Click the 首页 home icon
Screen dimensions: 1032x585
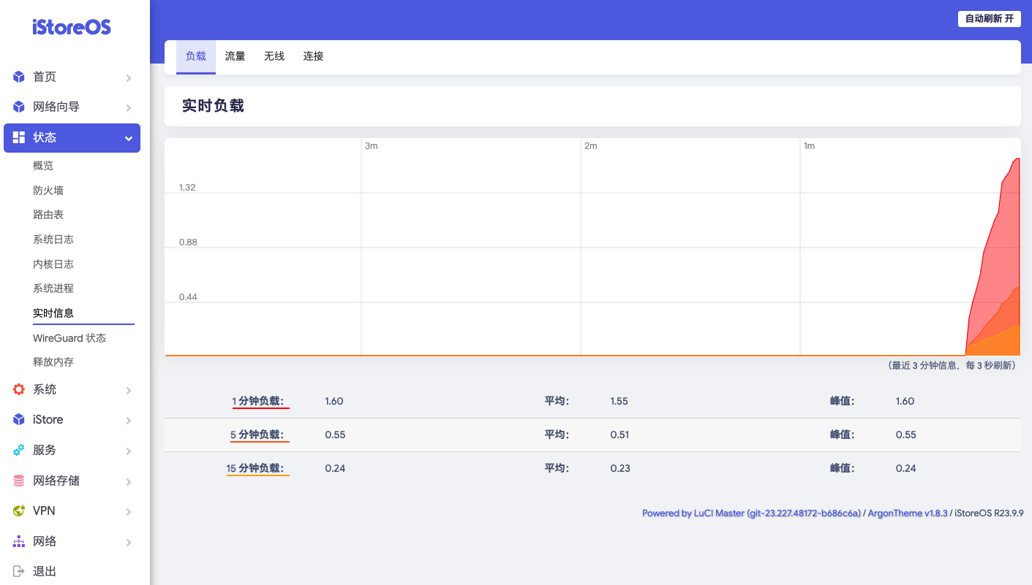(18, 77)
